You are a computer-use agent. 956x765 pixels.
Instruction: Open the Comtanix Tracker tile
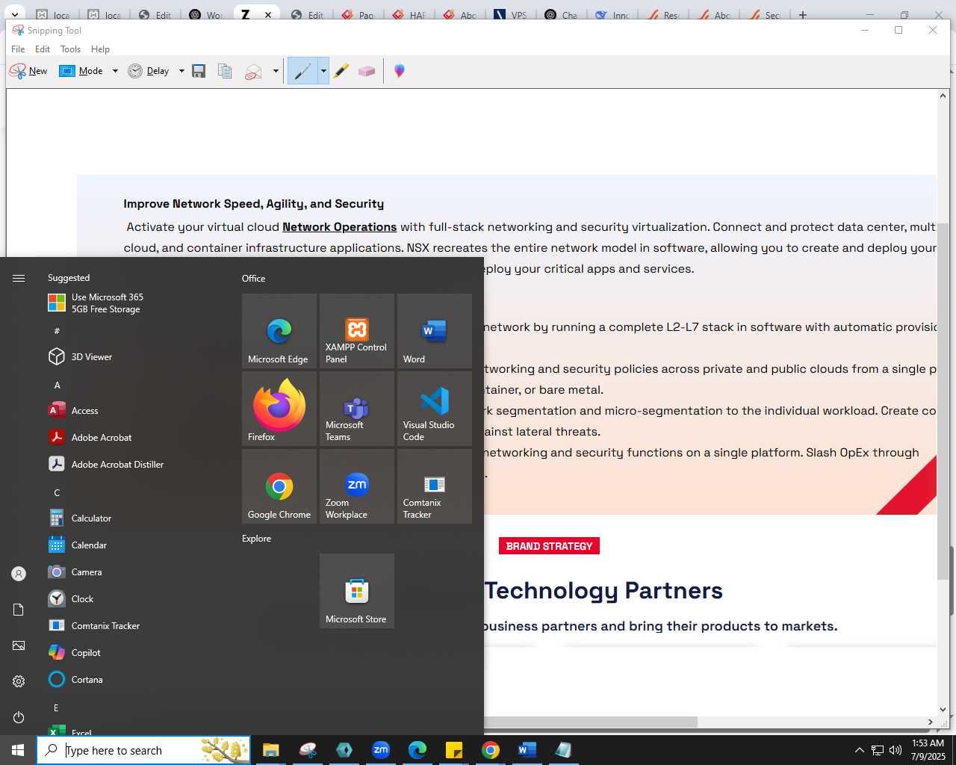coord(435,486)
